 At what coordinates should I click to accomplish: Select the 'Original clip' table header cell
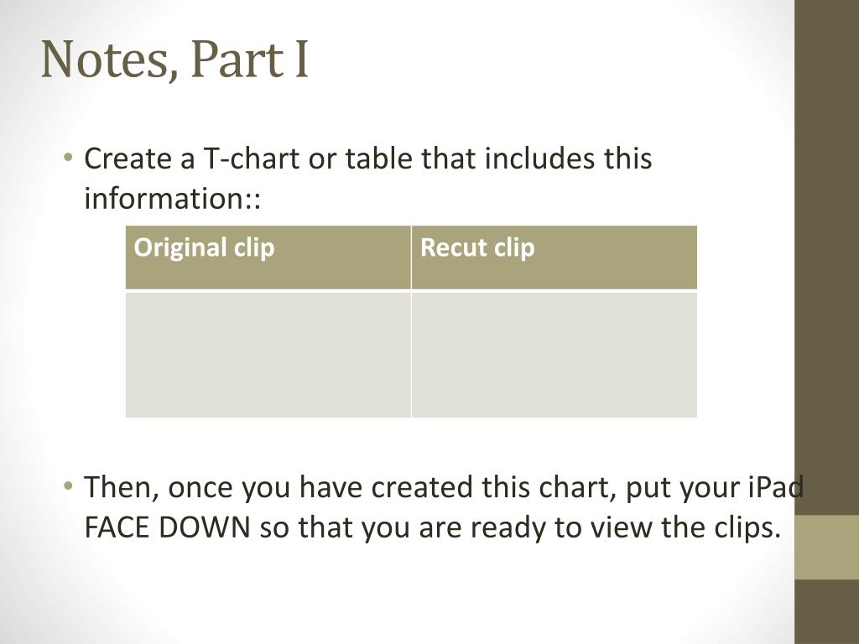coord(268,257)
